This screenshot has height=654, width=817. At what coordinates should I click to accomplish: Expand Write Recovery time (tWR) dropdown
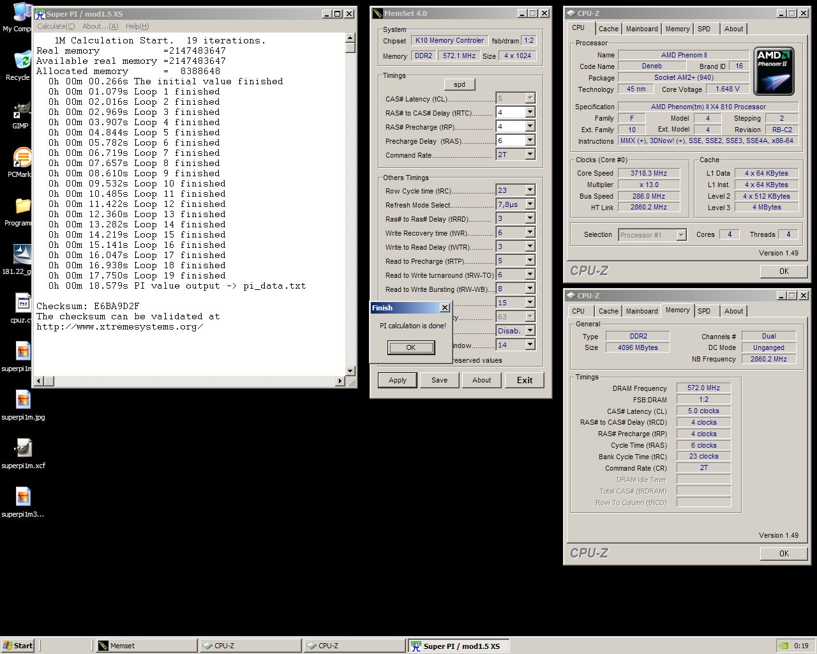tap(530, 232)
